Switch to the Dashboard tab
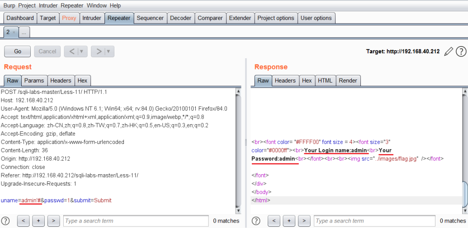Viewport: 468px width, 228px height. 20,18
